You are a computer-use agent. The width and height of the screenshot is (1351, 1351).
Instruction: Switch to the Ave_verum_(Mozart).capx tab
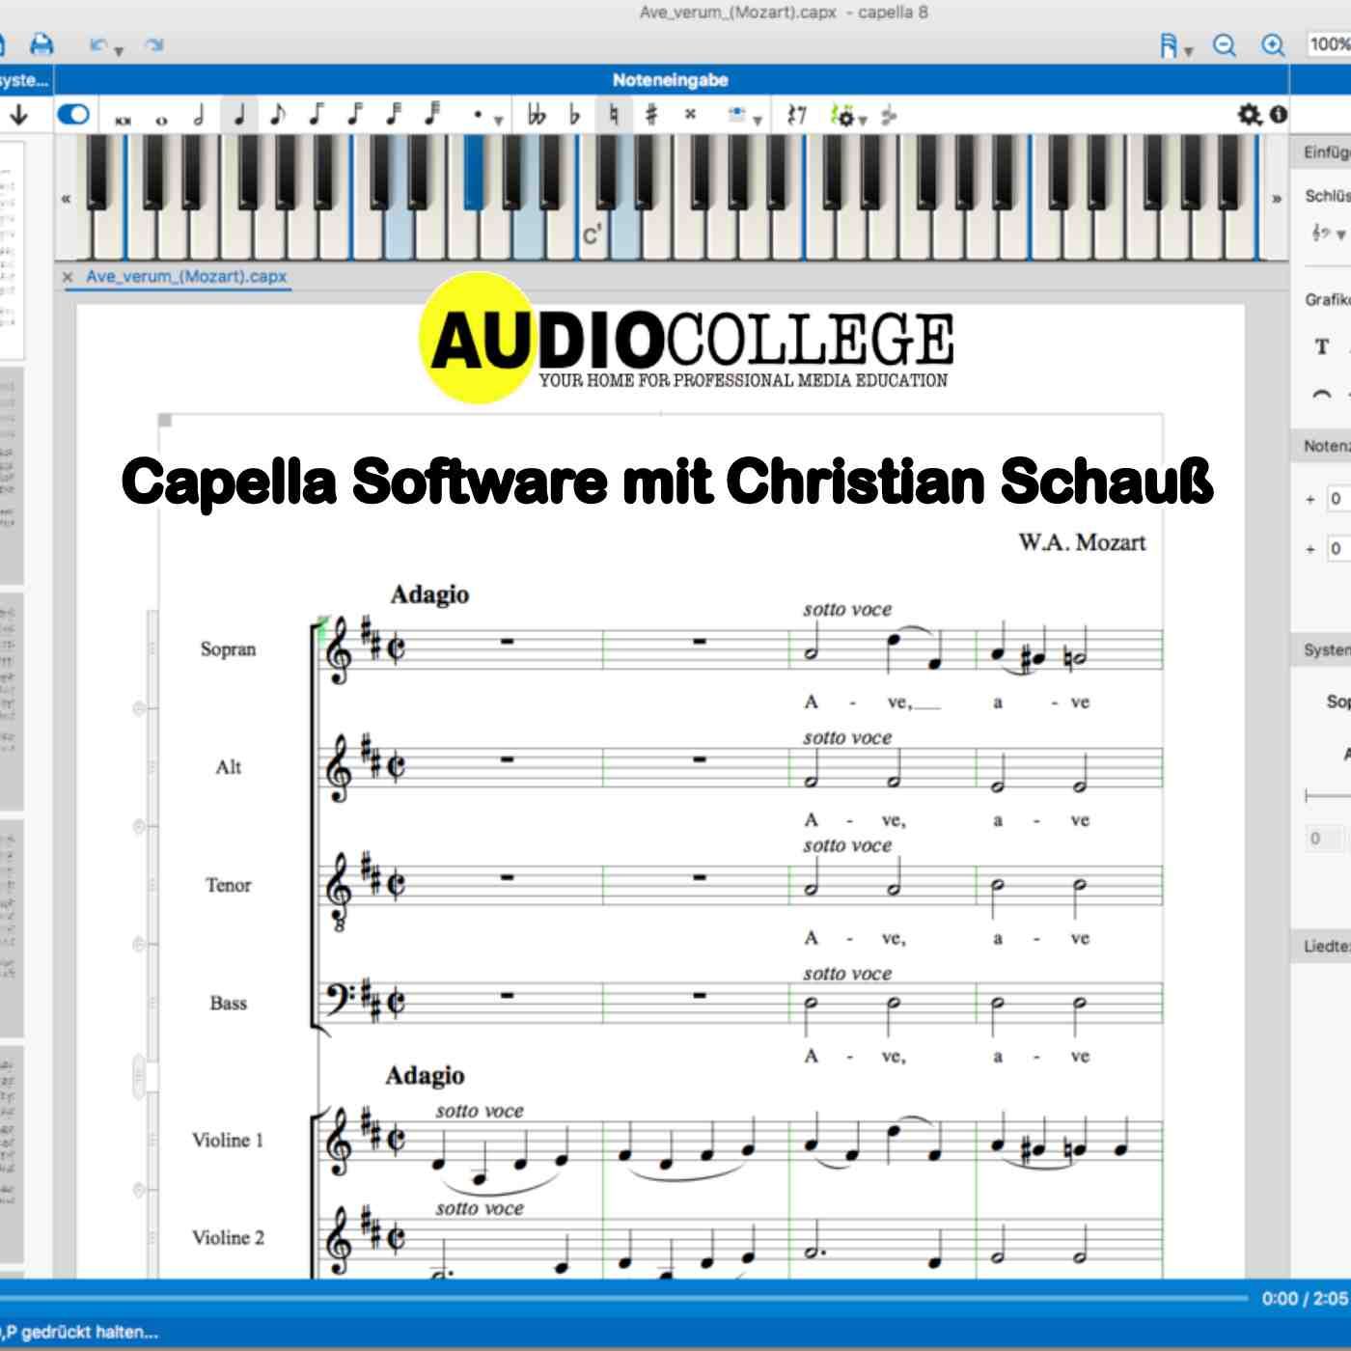(183, 277)
